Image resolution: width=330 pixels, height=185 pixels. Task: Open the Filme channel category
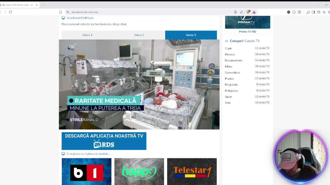click(228, 67)
